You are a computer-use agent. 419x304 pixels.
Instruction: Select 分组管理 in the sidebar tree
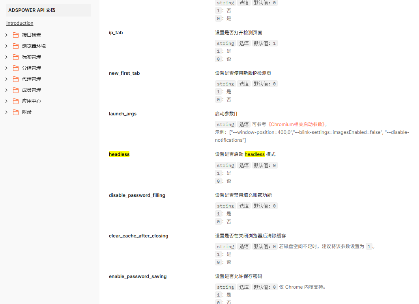(32, 68)
